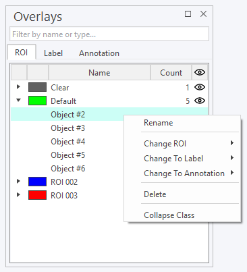Select Object #6 in the list

pos(68,168)
